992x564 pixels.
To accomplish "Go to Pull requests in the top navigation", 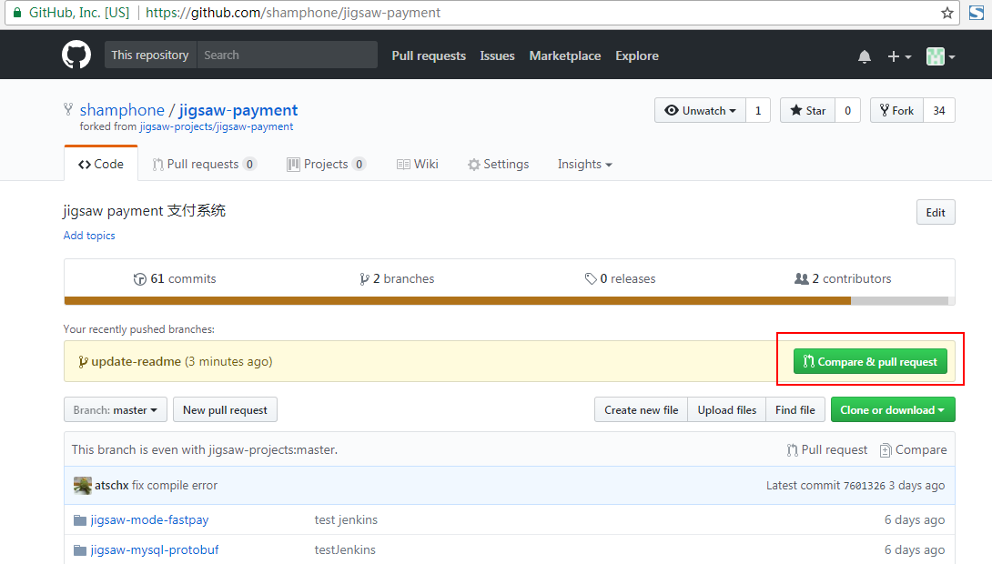I will (x=429, y=55).
